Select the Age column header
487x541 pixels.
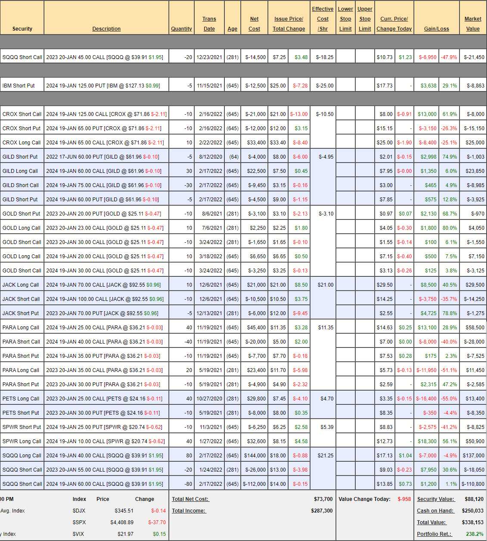233,29
